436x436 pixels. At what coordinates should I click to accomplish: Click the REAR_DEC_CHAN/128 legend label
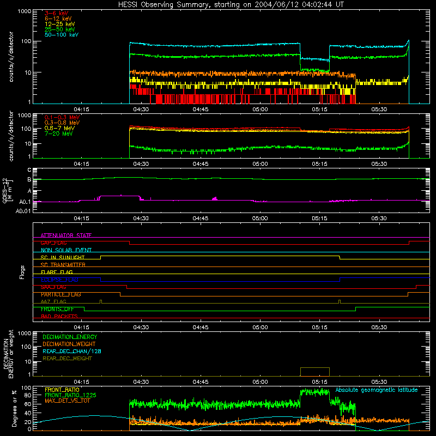point(72,351)
